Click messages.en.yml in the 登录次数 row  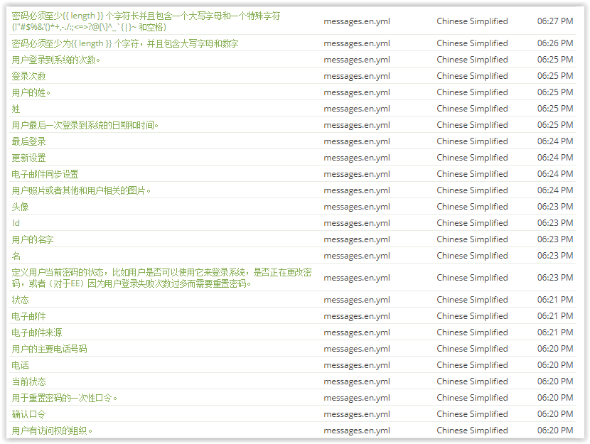(x=357, y=76)
